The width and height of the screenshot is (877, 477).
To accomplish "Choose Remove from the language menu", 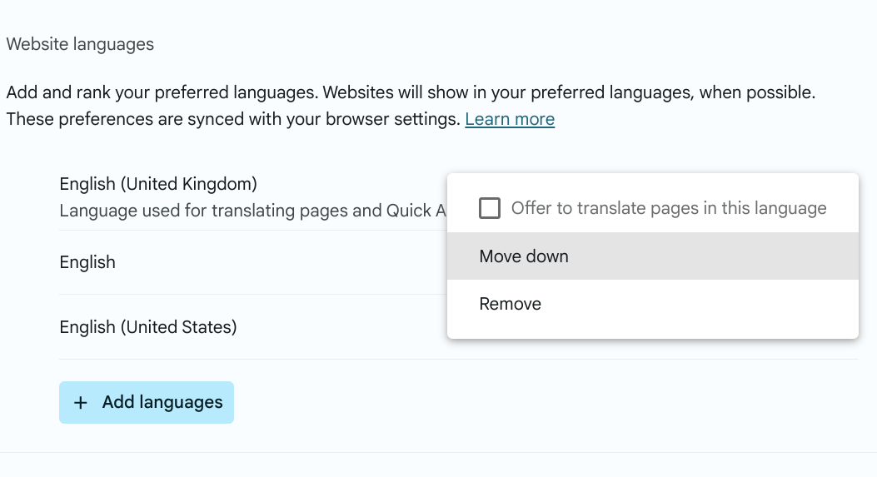I will pyautogui.click(x=510, y=304).
